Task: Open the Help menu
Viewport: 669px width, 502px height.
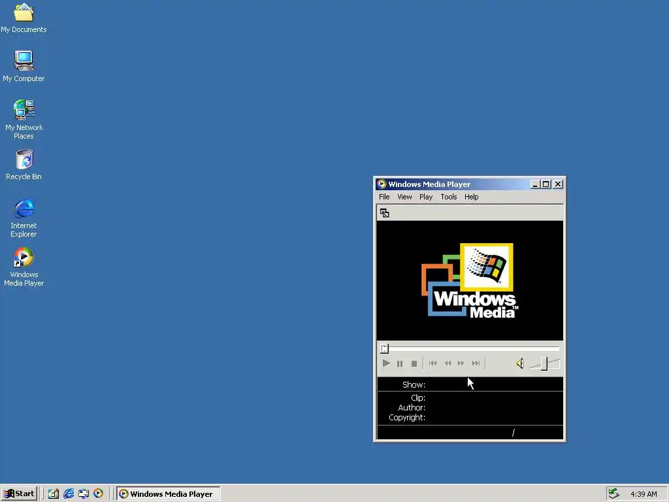Action: 471,197
